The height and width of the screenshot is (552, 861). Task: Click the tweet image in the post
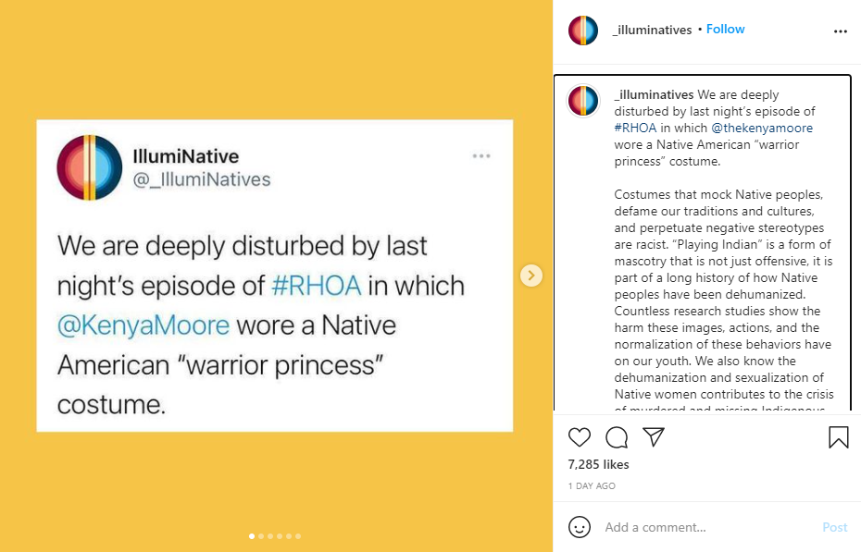click(x=275, y=276)
